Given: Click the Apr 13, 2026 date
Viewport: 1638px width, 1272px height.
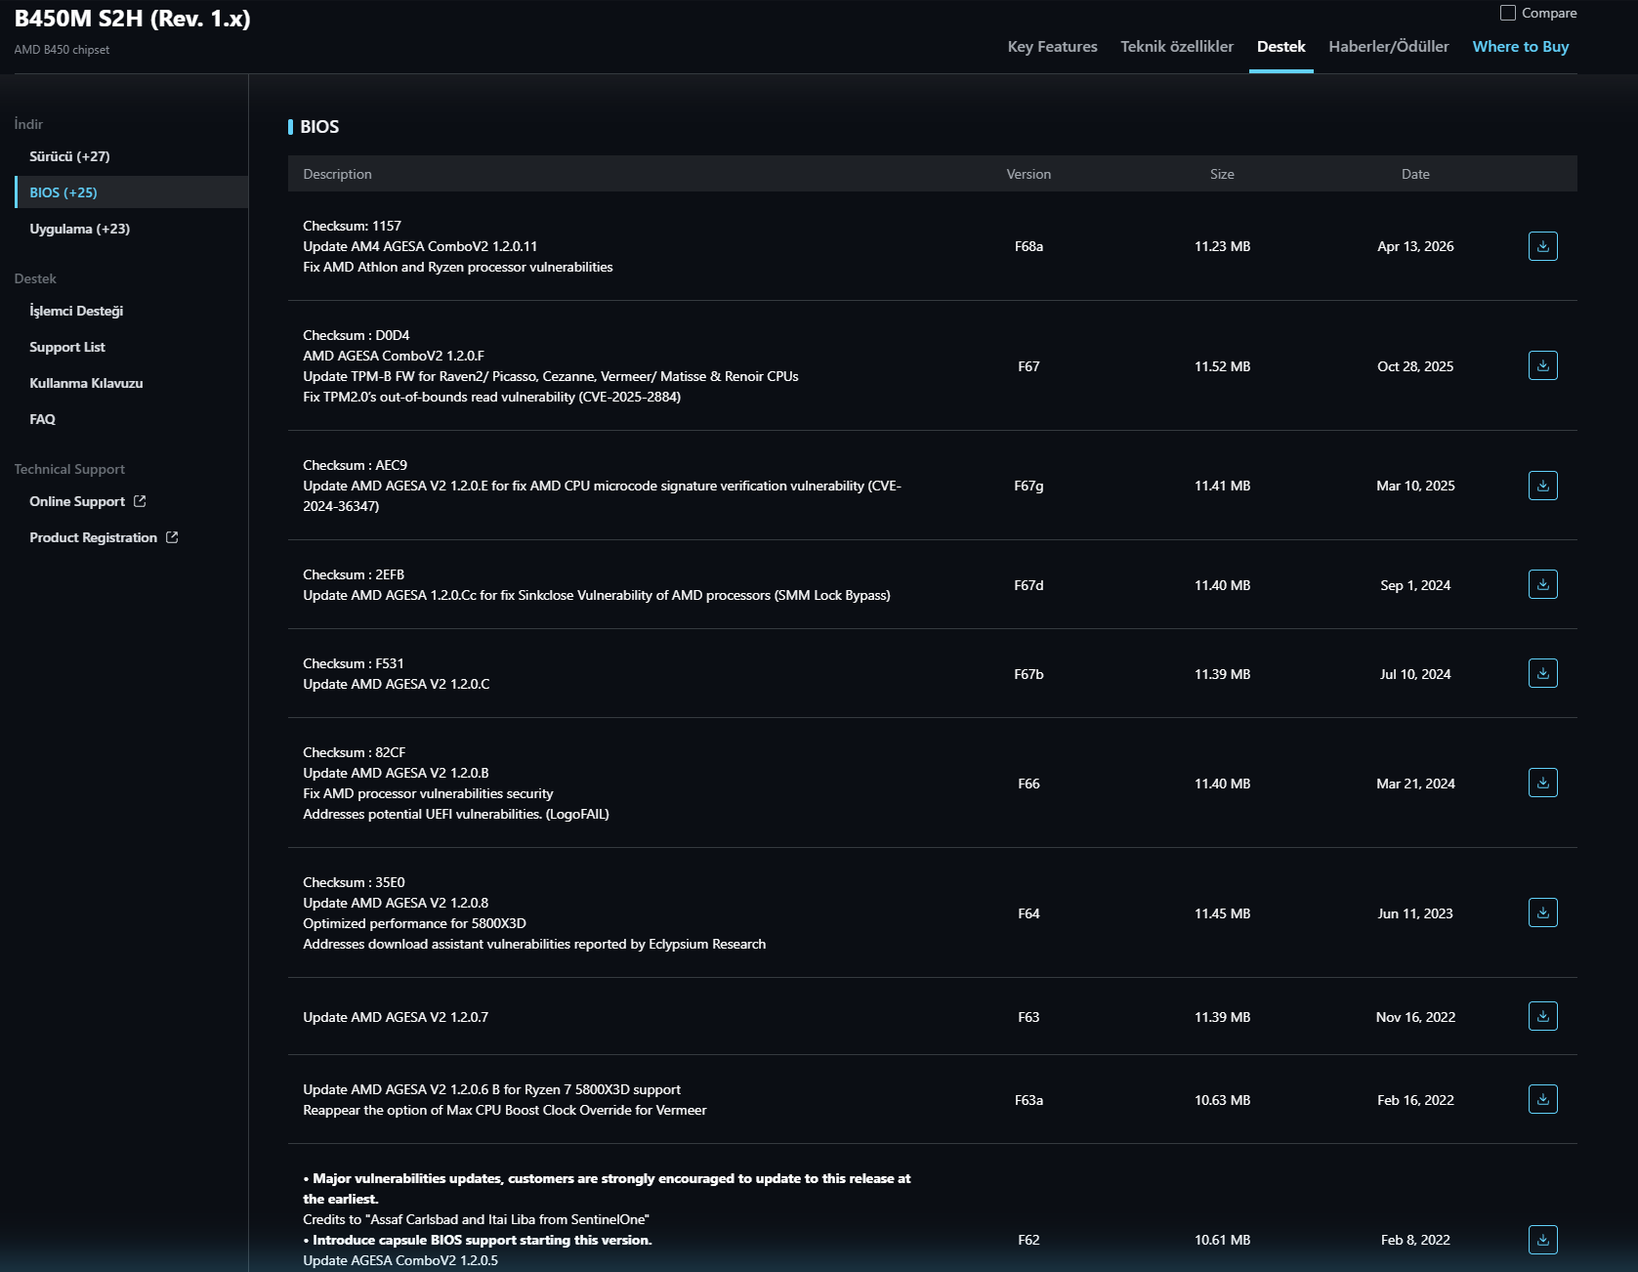Looking at the screenshot, I should point(1415,246).
